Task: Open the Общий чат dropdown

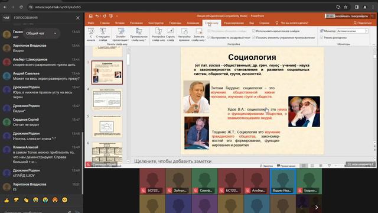Action: (x=41, y=33)
